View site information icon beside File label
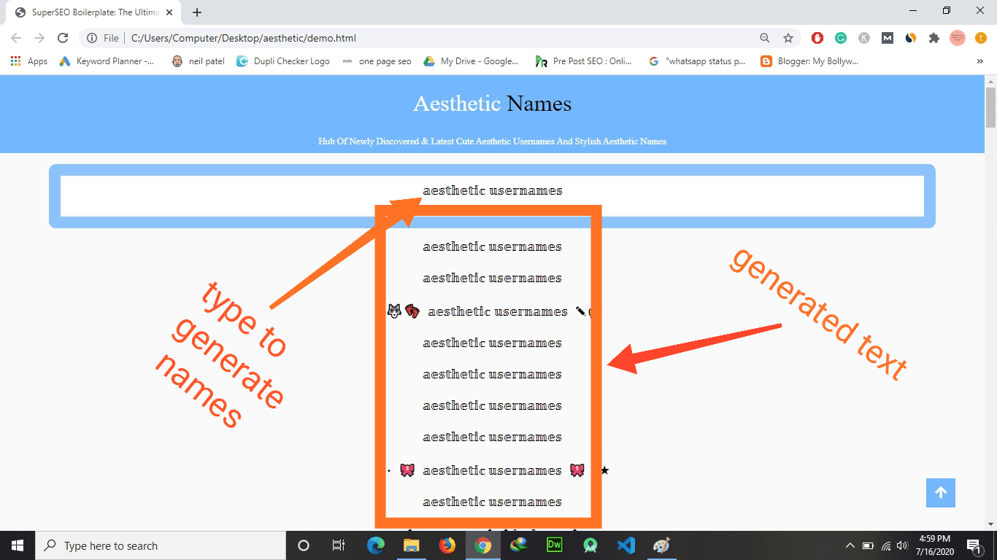The image size is (997, 560). tap(92, 38)
